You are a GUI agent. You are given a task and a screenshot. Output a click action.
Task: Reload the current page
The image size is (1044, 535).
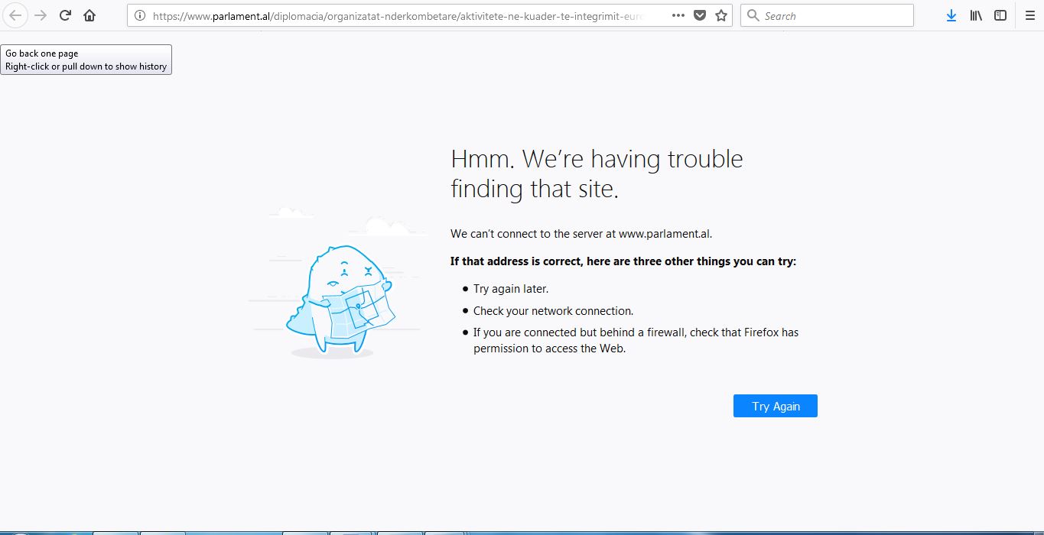(x=66, y=15)
